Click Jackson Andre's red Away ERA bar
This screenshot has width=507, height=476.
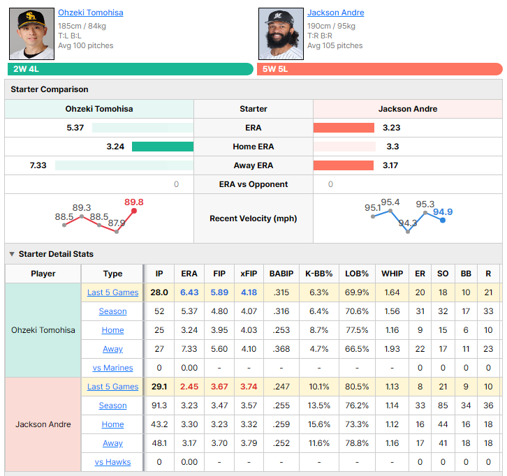[x=344, y=165]
